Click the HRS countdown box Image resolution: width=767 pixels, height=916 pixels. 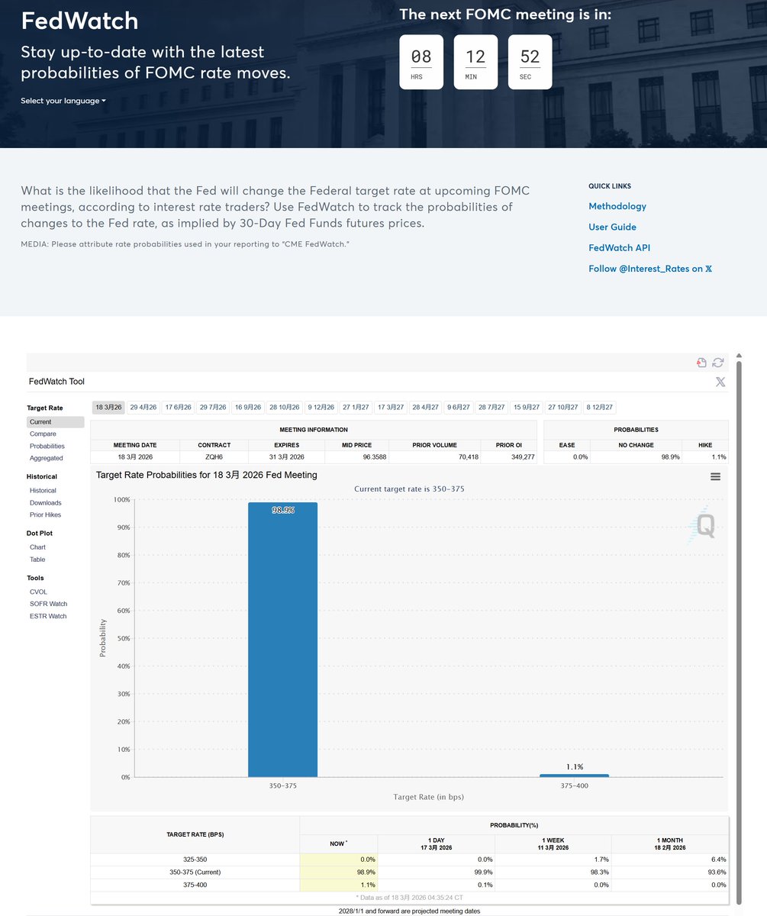point(421,62)
